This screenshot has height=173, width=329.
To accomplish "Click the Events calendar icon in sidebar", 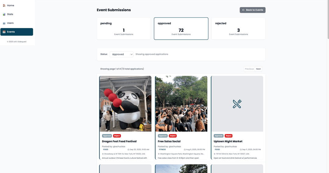I will click(4, 32).
